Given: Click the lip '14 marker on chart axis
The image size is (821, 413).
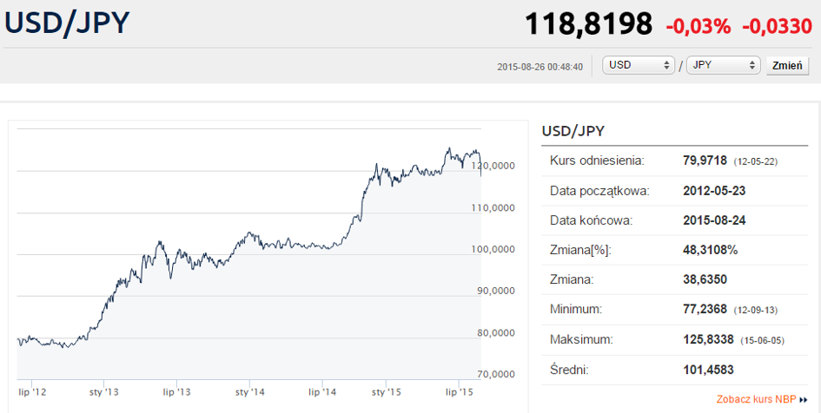Looking at the screenshot, I should 323,391.
